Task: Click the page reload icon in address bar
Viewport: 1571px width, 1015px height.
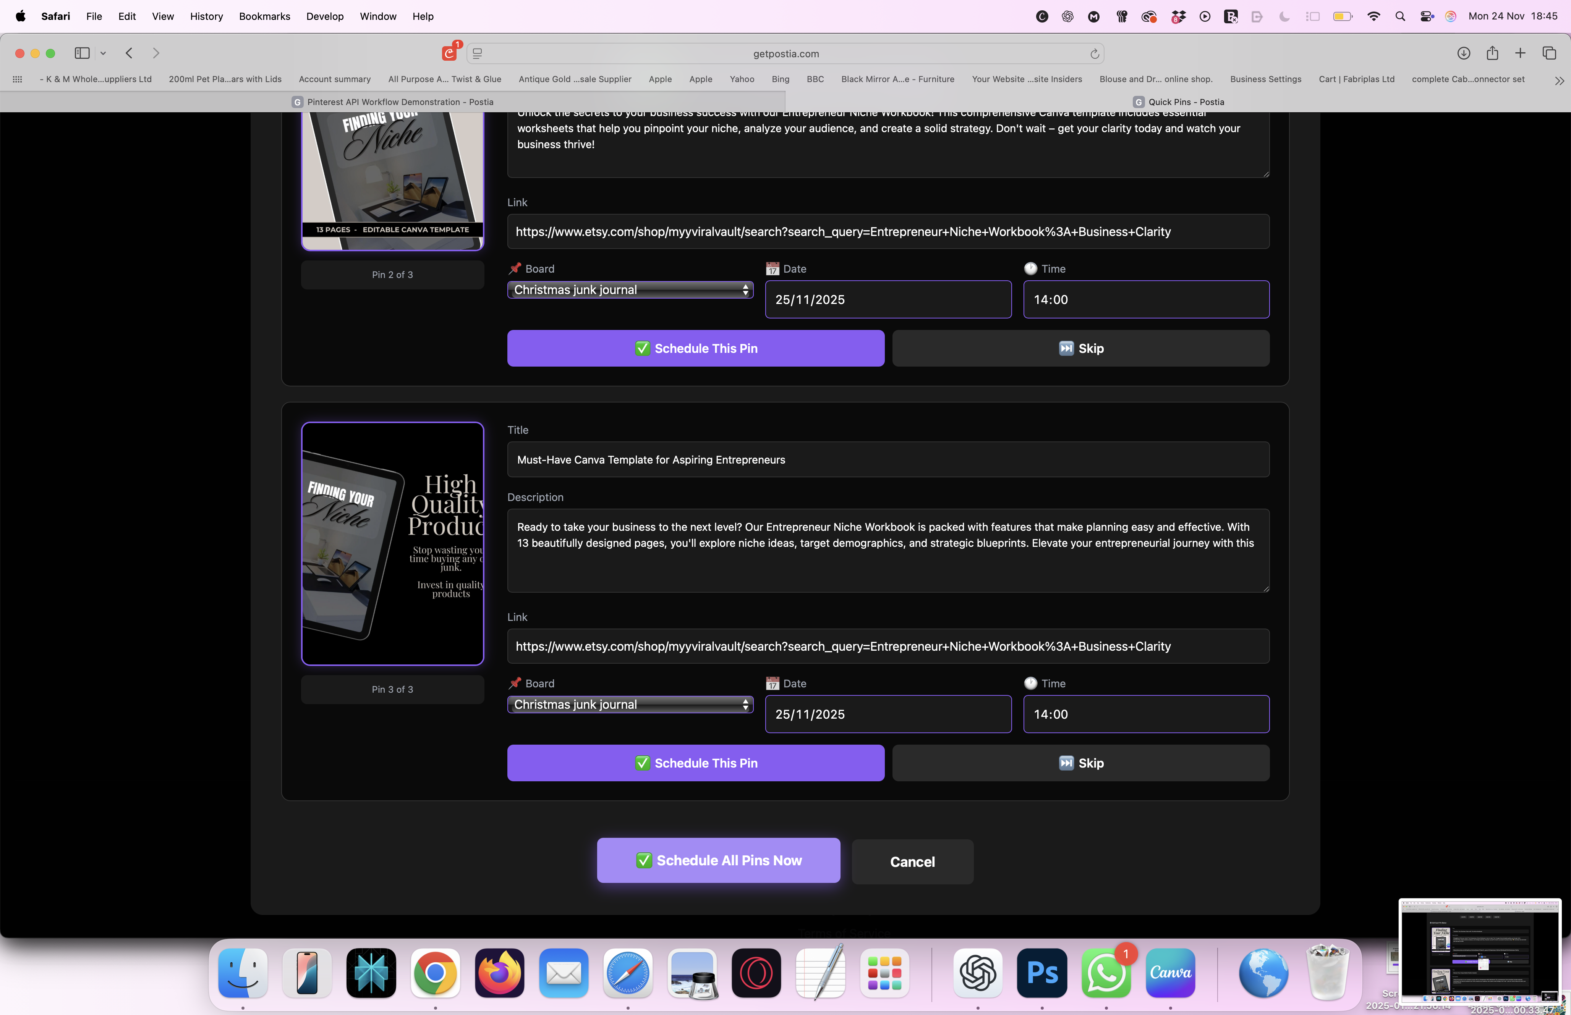Action: [1094, 53]
